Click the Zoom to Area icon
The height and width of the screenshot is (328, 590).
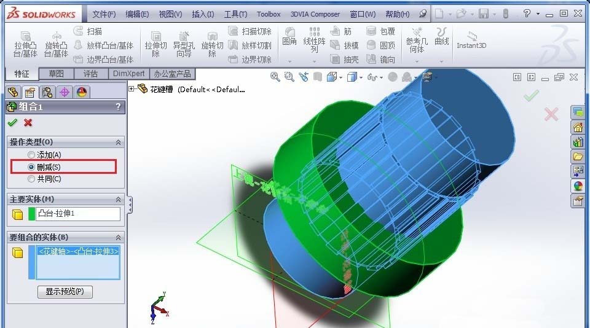289,77
